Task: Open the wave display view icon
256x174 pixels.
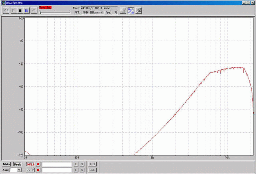Action: tap(123, 11)
